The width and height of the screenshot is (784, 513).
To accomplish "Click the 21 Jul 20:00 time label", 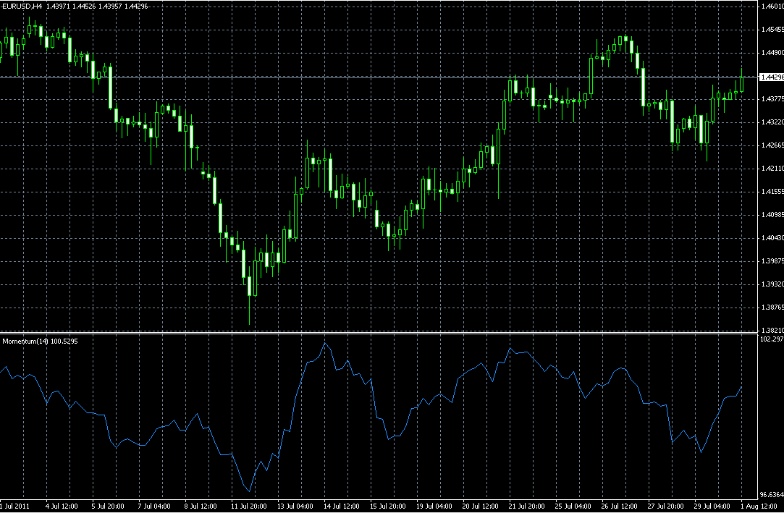I will click(x=528, y=506).
